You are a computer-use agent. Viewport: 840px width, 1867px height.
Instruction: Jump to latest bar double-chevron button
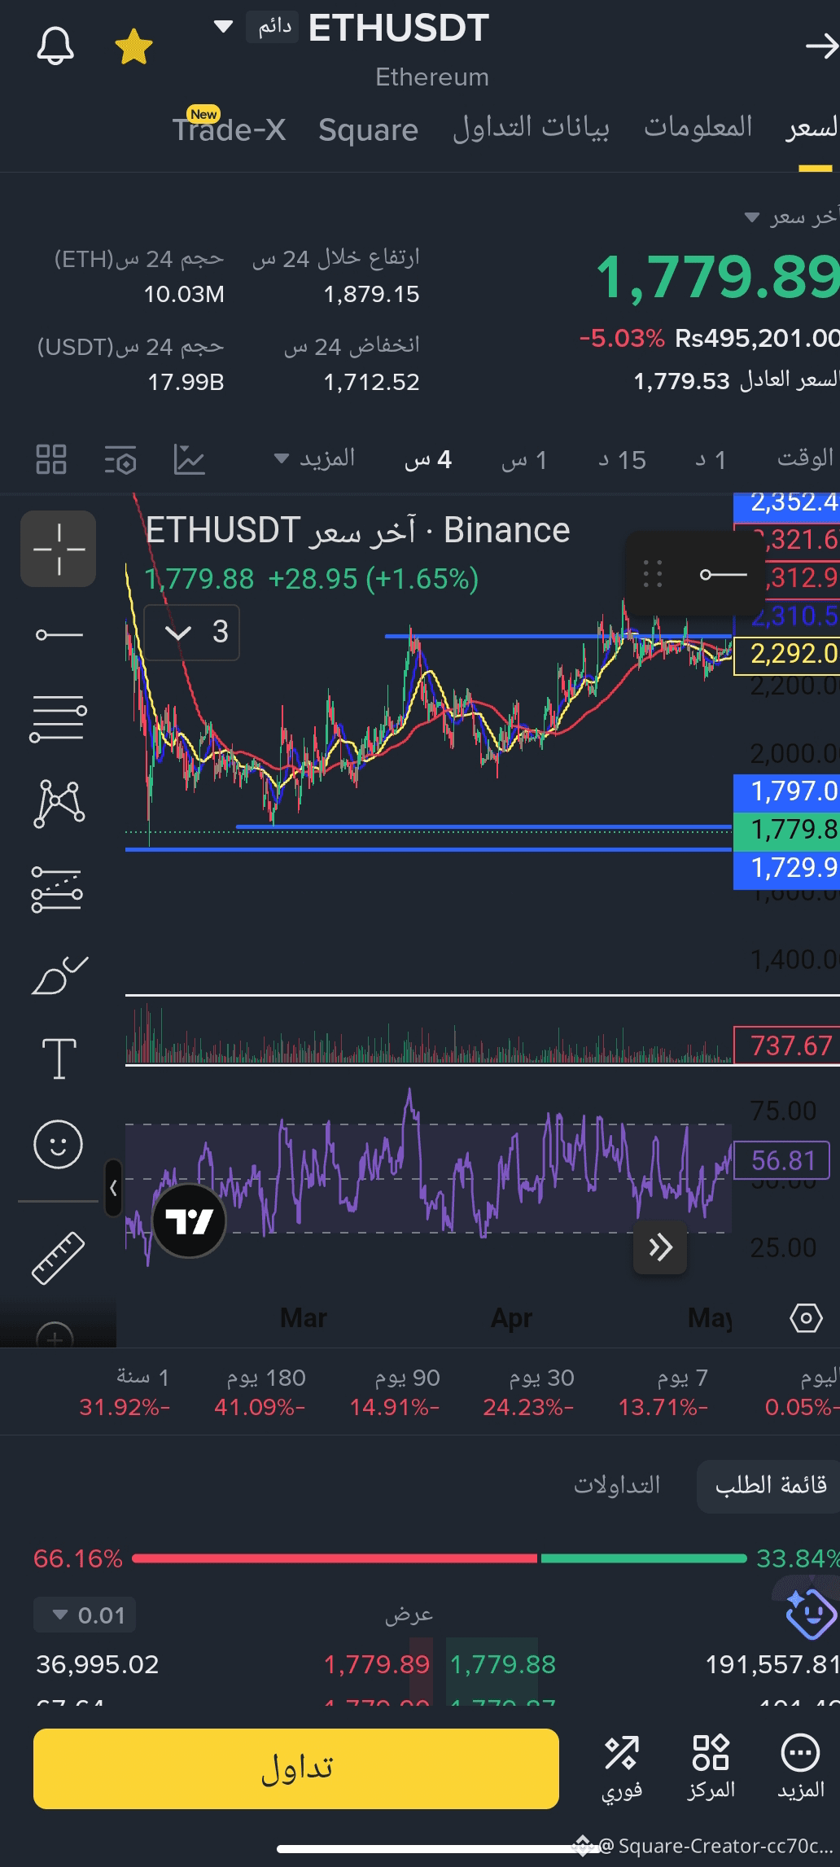pyautogui.click(x=660, y=1247)
